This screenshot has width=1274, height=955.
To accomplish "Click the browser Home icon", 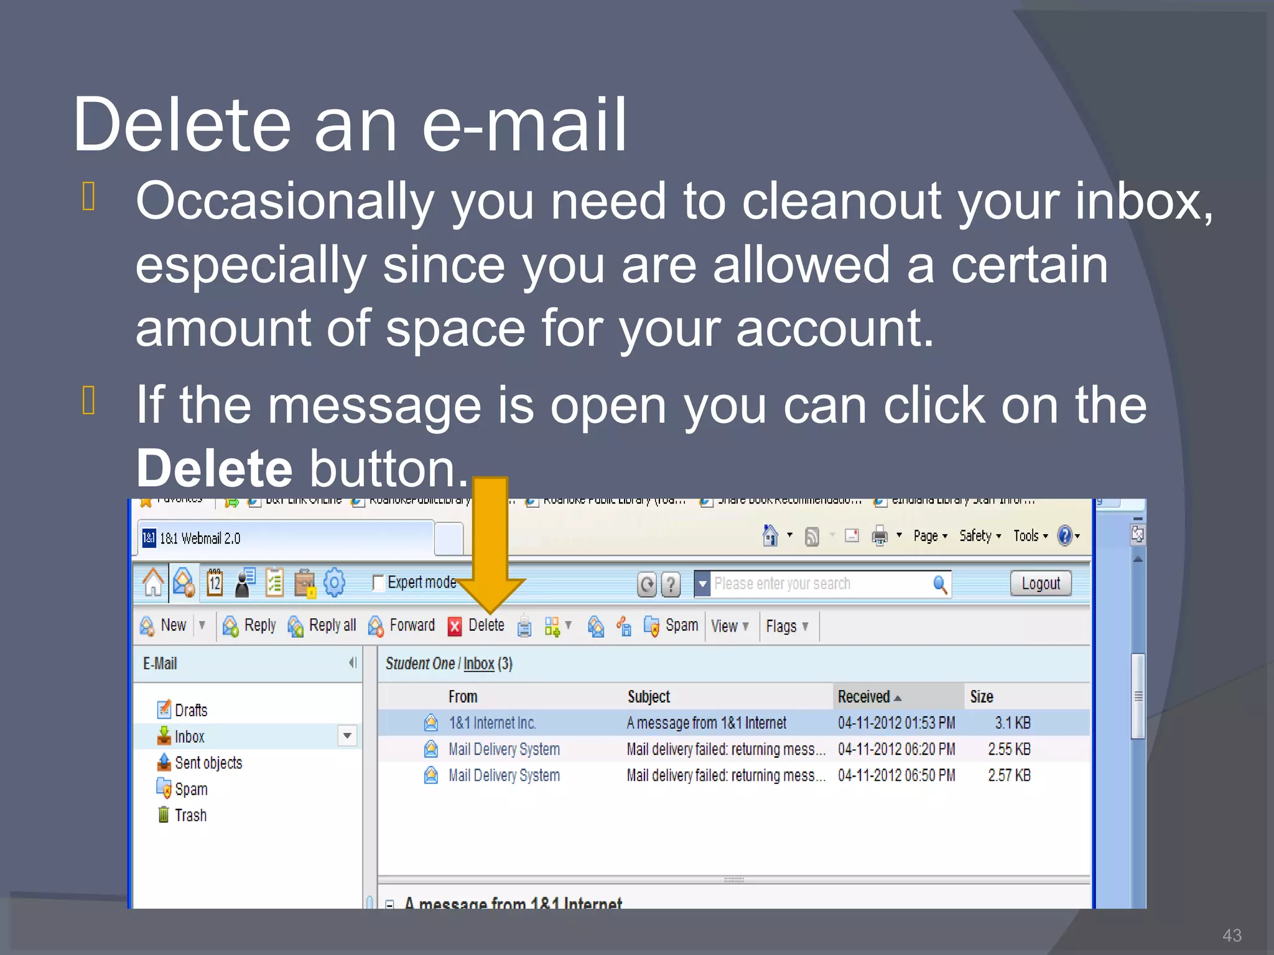I will point(770,535).
